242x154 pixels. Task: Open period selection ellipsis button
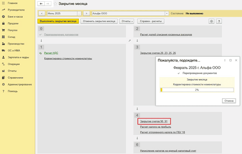pyautogui.click(x=79, y=14)
